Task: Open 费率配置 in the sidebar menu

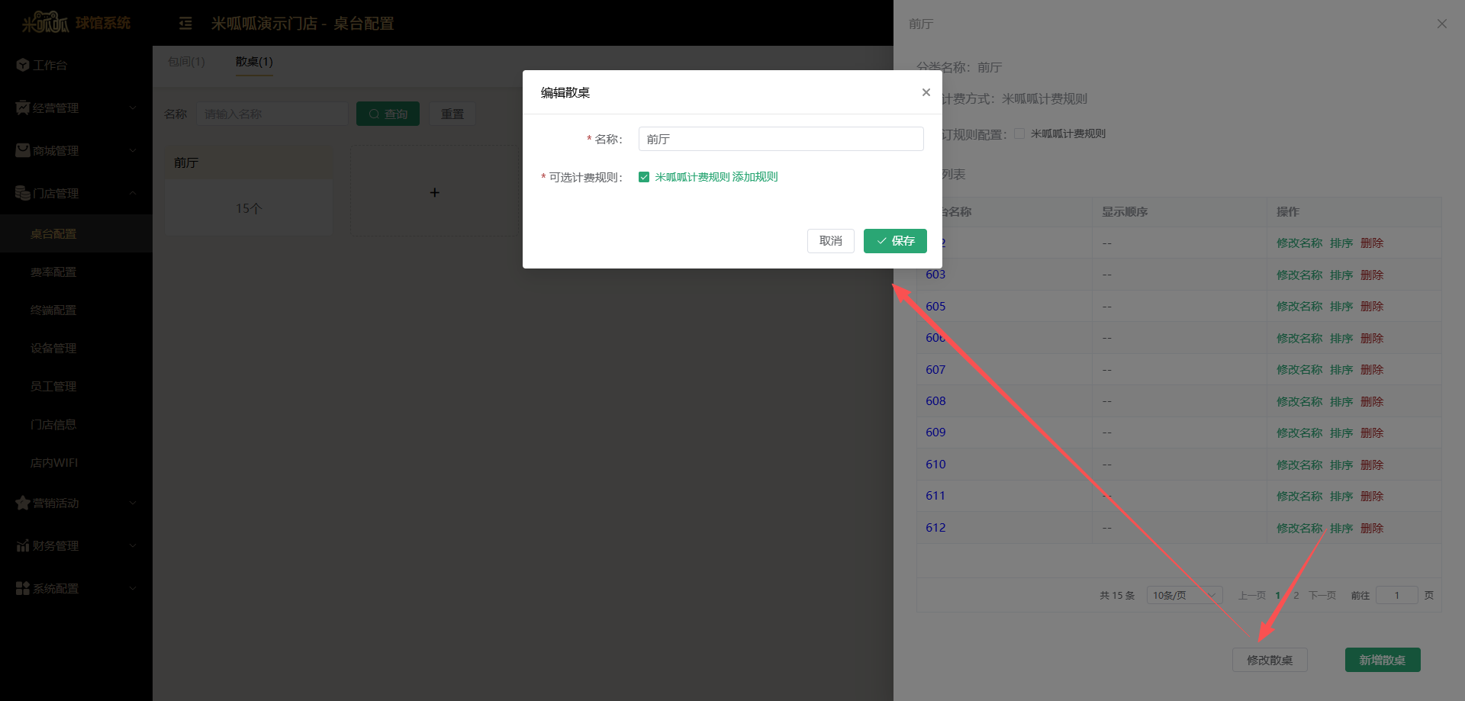Action: point(53,272)
